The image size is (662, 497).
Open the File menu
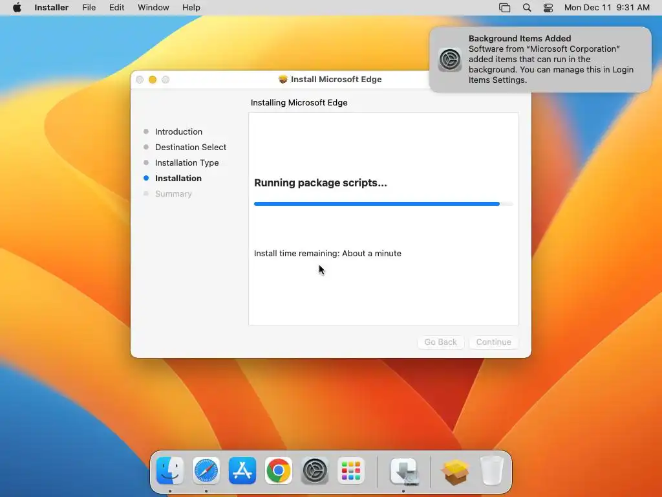pos(89,8)
